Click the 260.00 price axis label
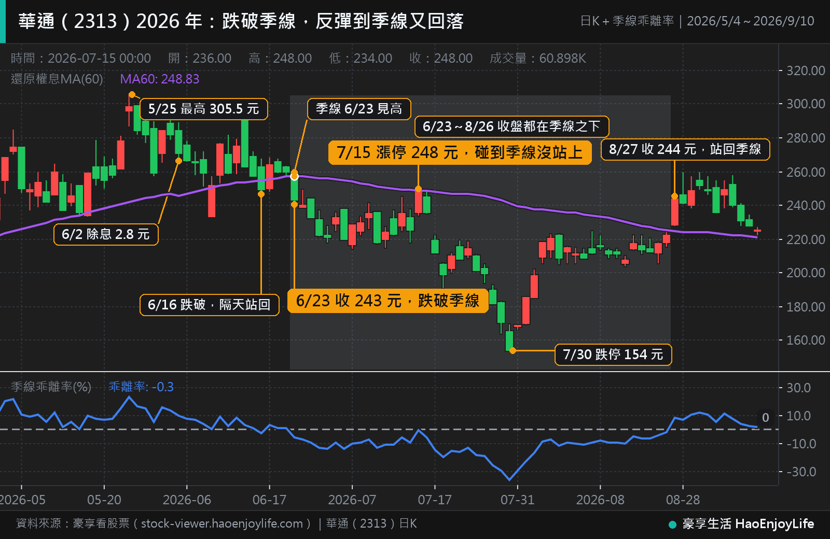This screenshot has height=539, width=830. [806, 172]
